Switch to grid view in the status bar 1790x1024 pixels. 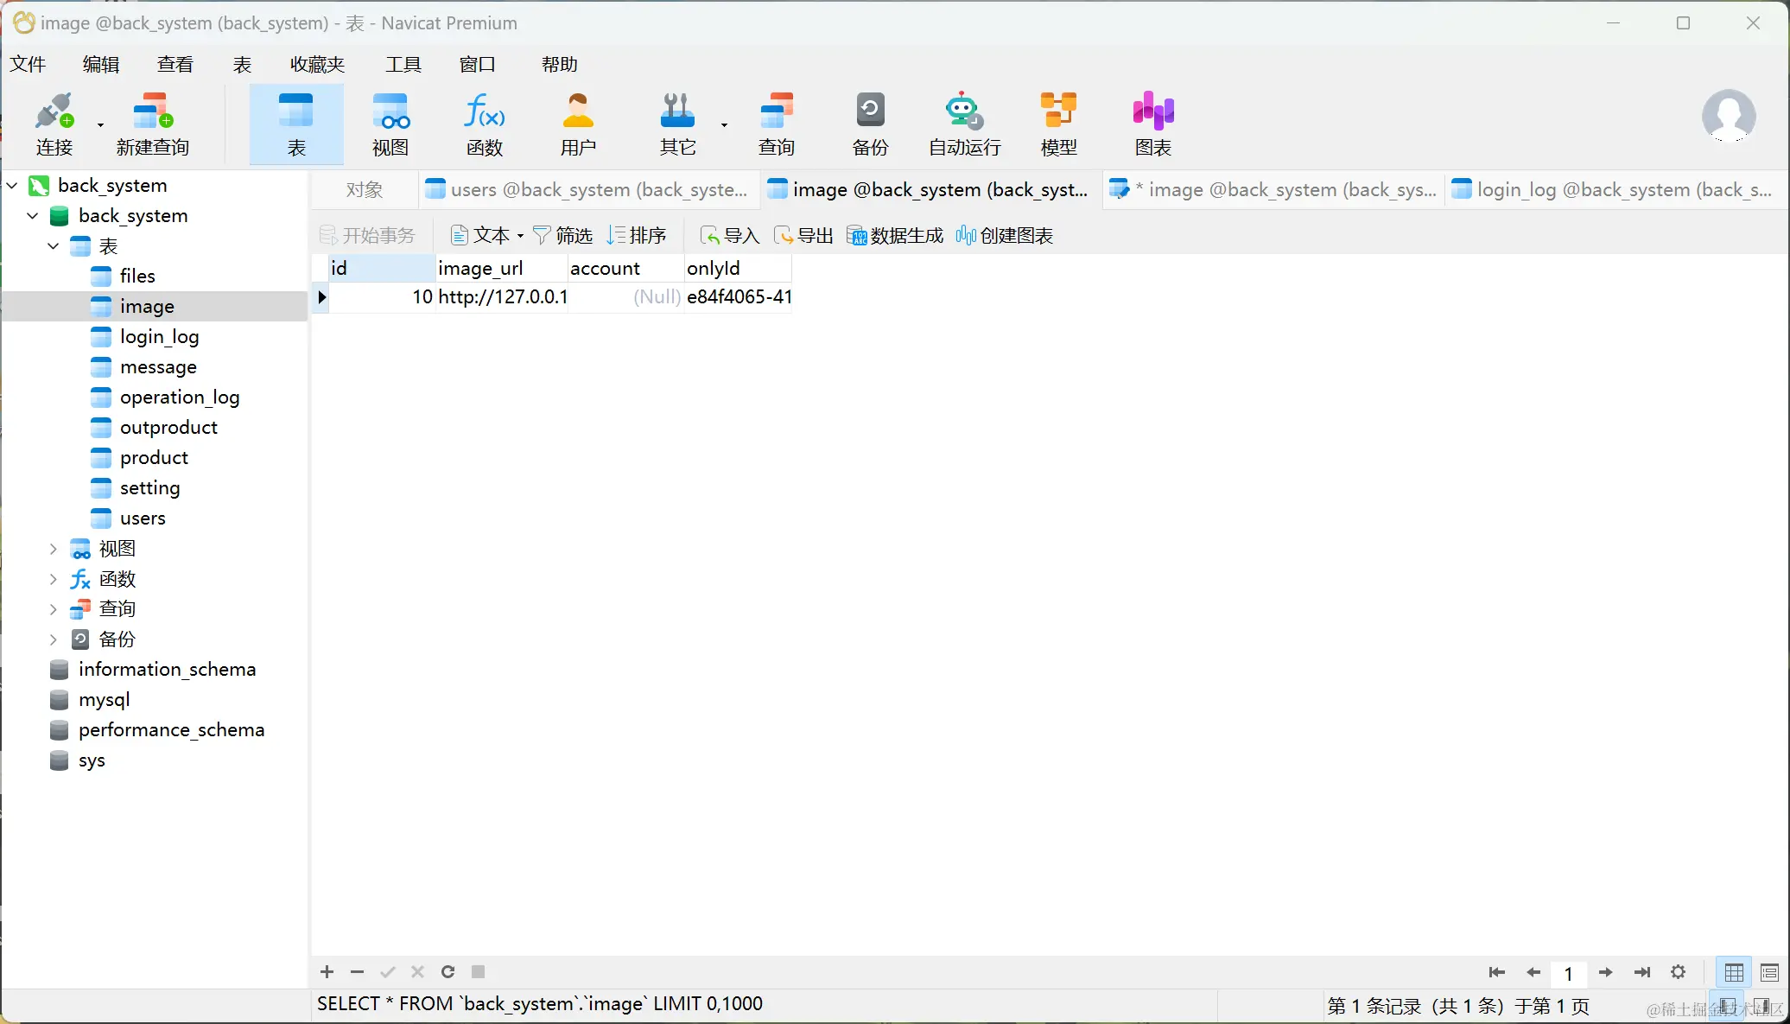[1733, 972]
